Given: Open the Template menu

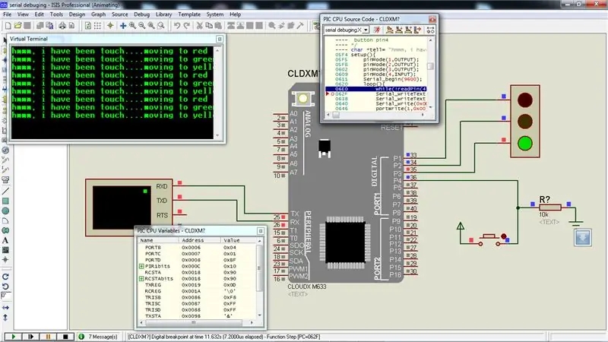Looking at the screenshot, I should tap(189, 14).
